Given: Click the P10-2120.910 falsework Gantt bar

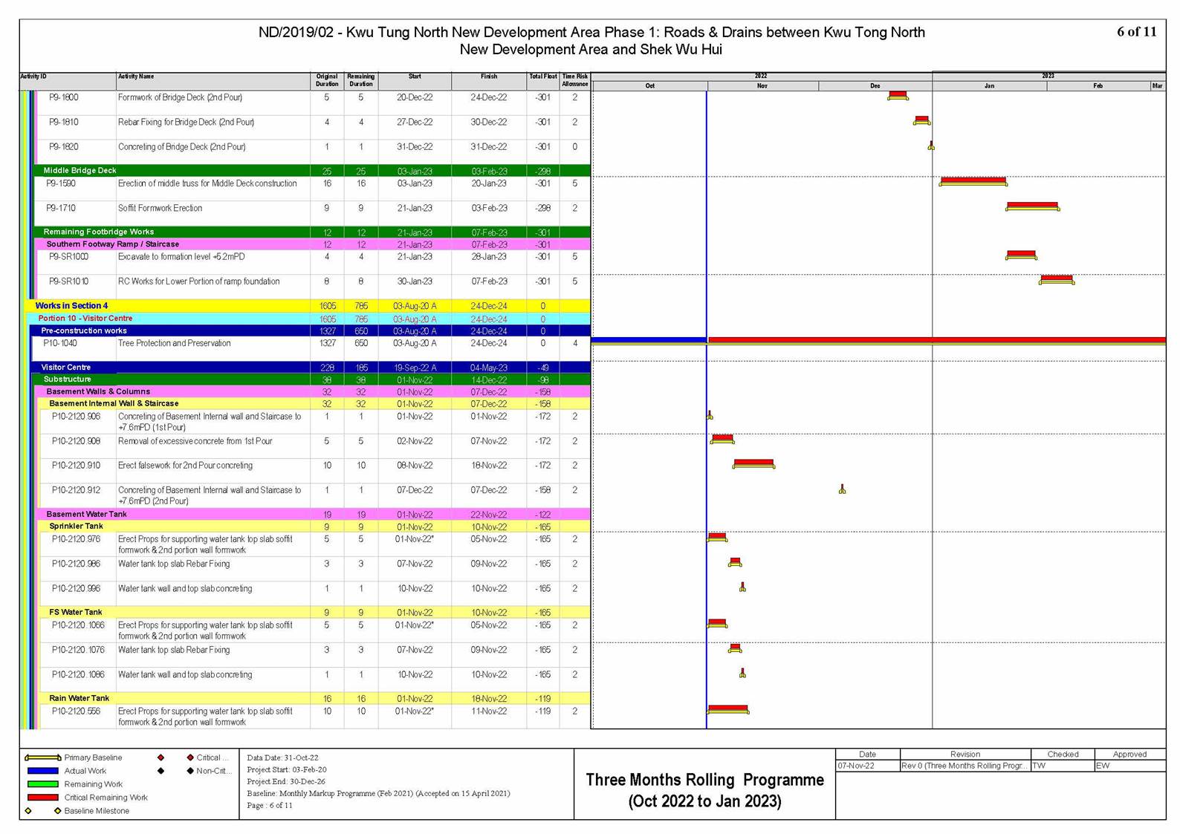Looking at the screenshot, I should pos(753,463).
